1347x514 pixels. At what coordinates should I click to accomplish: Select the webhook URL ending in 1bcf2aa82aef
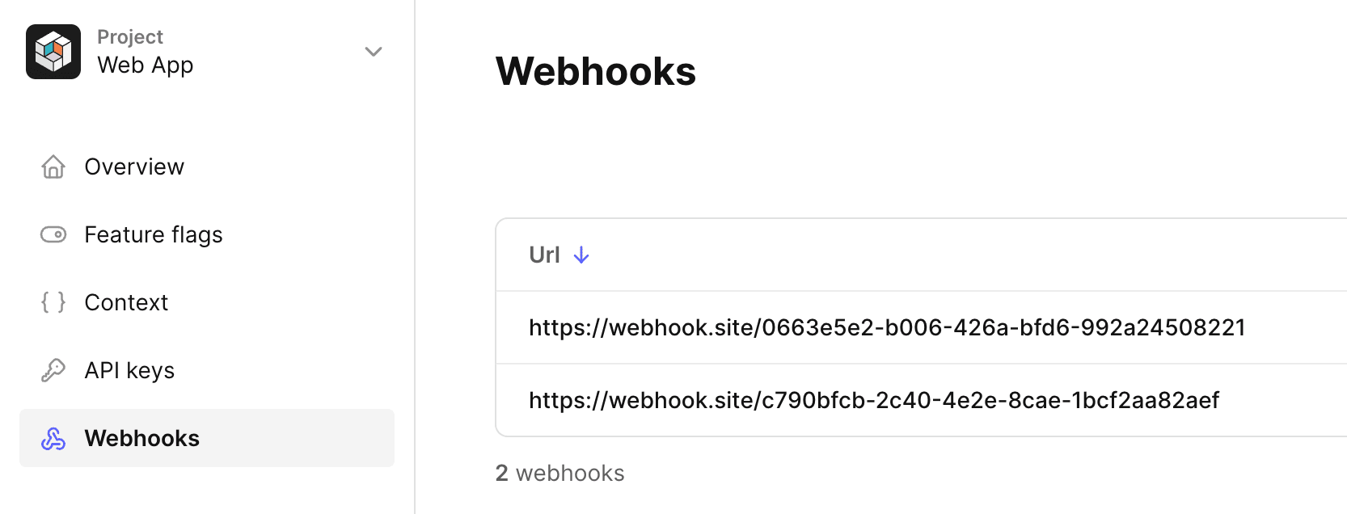click(875, 399)
